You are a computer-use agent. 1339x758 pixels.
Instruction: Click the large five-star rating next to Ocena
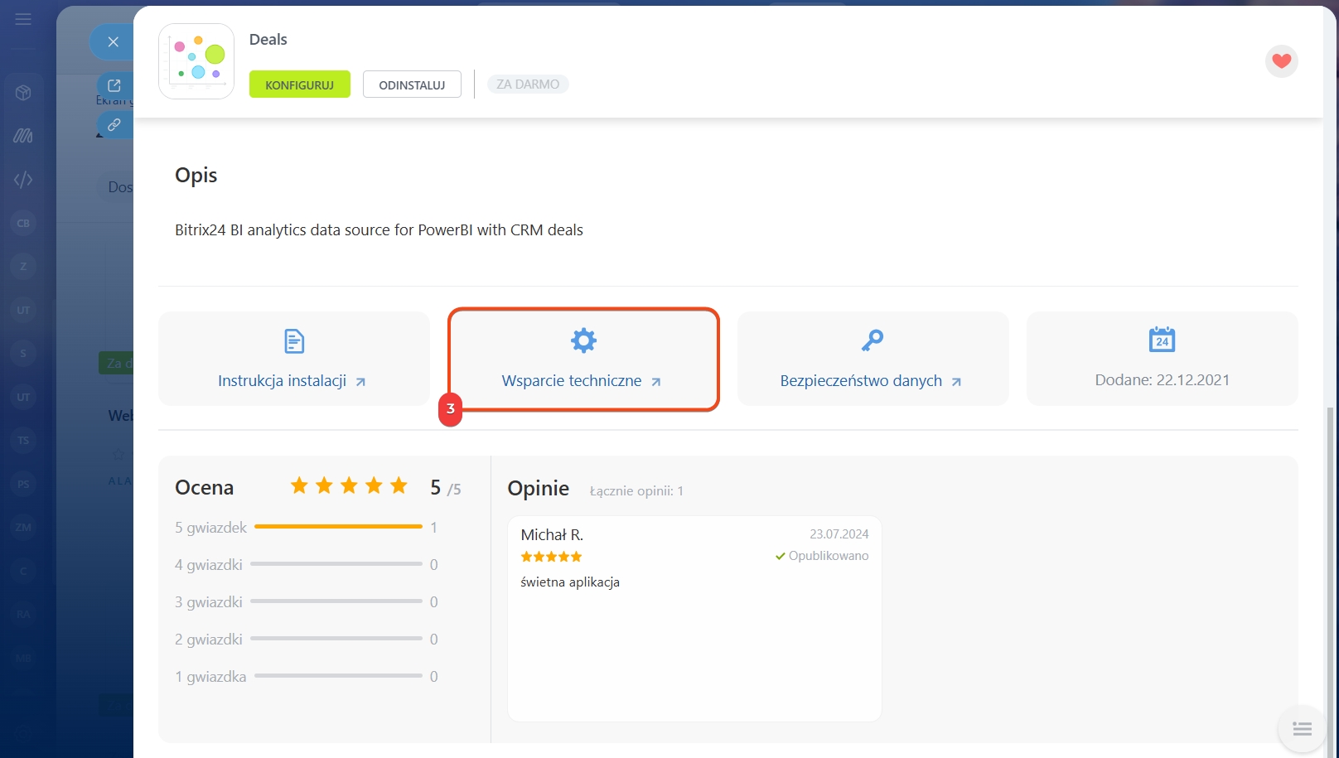coord(349,485)
